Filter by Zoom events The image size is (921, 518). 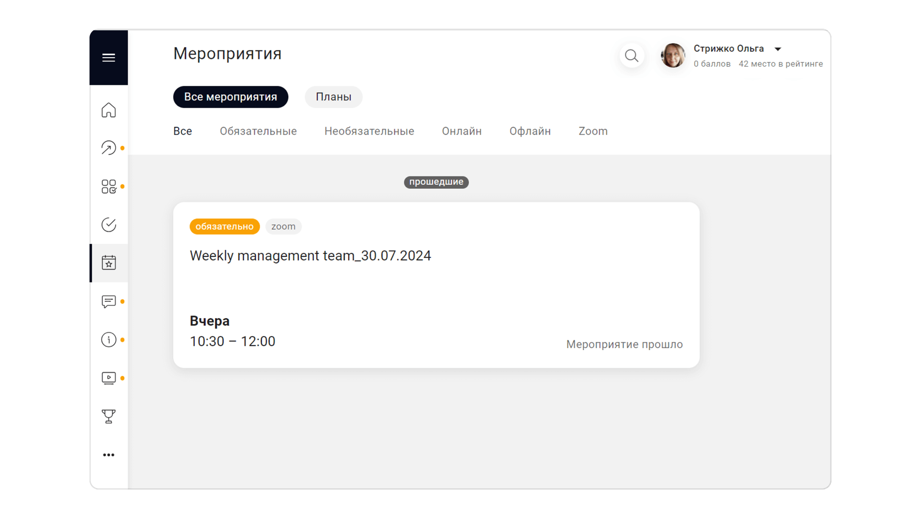pos(593,131)
